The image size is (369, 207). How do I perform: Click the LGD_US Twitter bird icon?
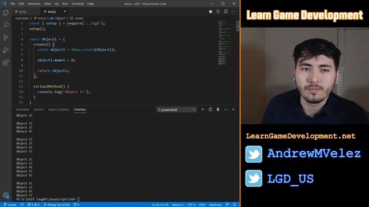coord(254,178)
